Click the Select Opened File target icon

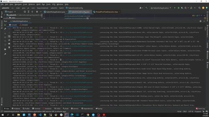[x=25, y=12]
